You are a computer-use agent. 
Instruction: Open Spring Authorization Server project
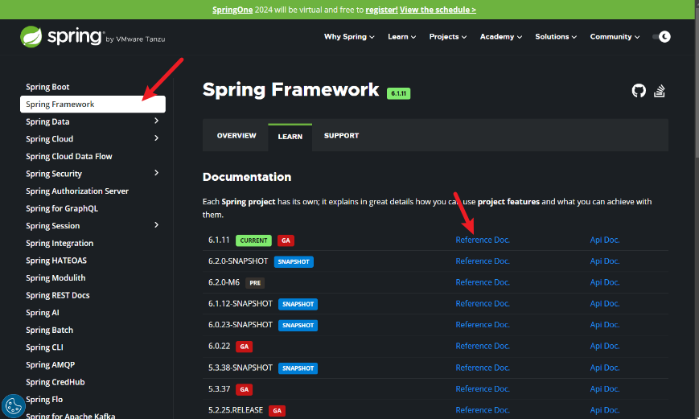[77, 191]
